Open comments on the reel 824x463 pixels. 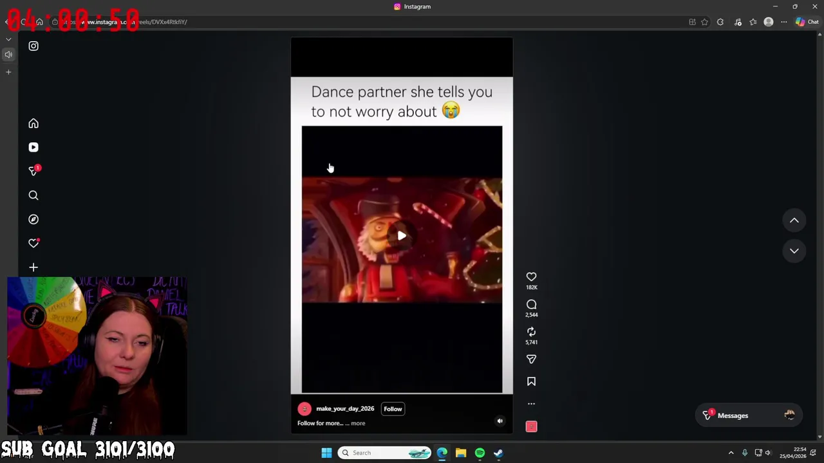[531, 304]
